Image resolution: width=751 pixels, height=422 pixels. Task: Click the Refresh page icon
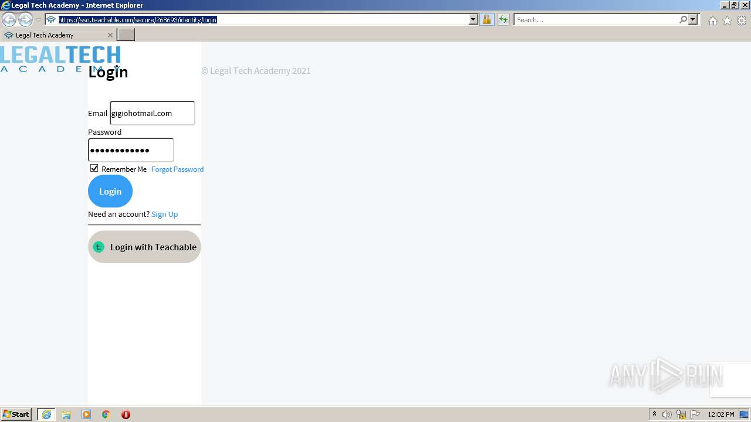click(x=503, y=19)
